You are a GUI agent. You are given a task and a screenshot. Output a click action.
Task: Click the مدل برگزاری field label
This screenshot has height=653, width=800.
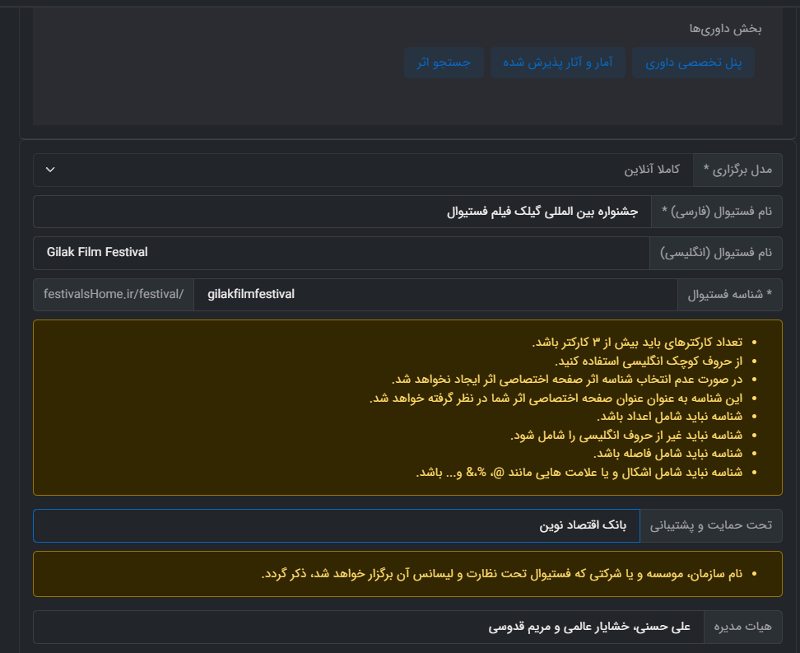tap(737, 170)
